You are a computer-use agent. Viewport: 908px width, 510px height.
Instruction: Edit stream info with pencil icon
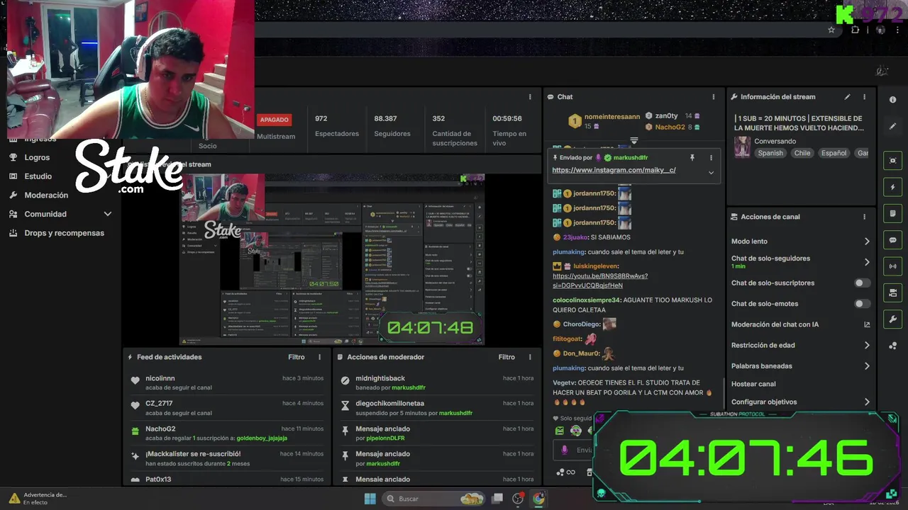point(847,97)
